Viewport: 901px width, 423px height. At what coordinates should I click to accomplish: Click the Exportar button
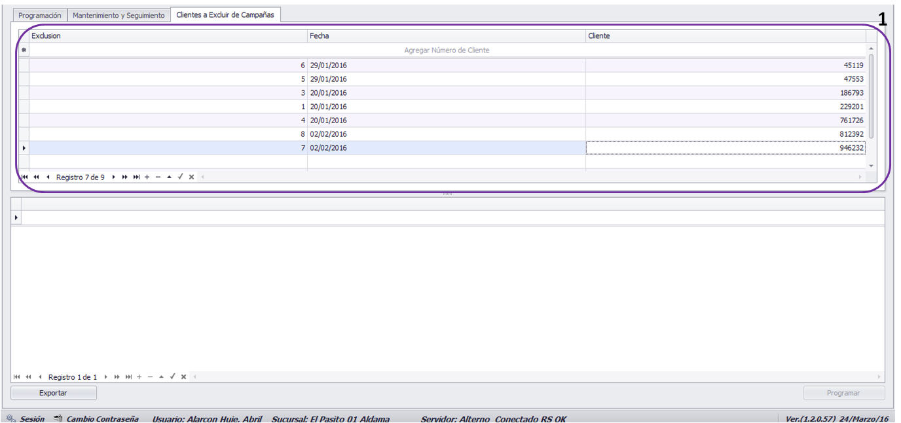[x=54, y=393]
